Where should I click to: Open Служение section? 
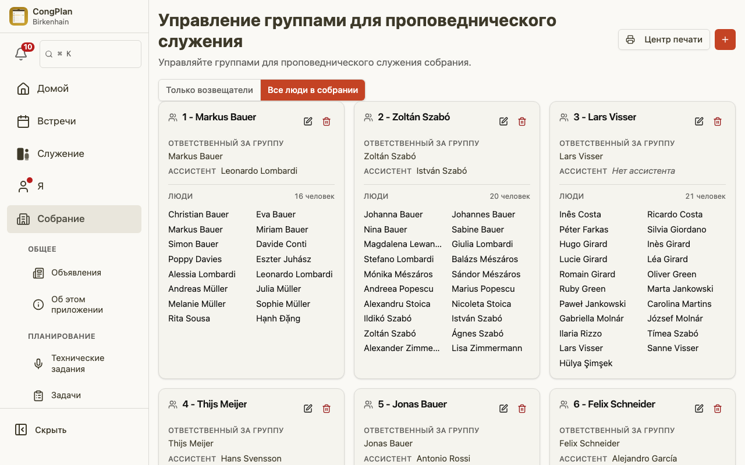click(74, 154)
